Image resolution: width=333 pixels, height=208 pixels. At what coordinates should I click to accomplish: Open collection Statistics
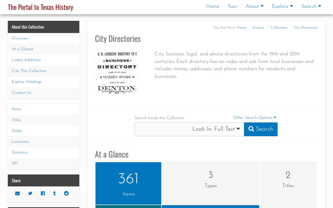click(43, 152)
